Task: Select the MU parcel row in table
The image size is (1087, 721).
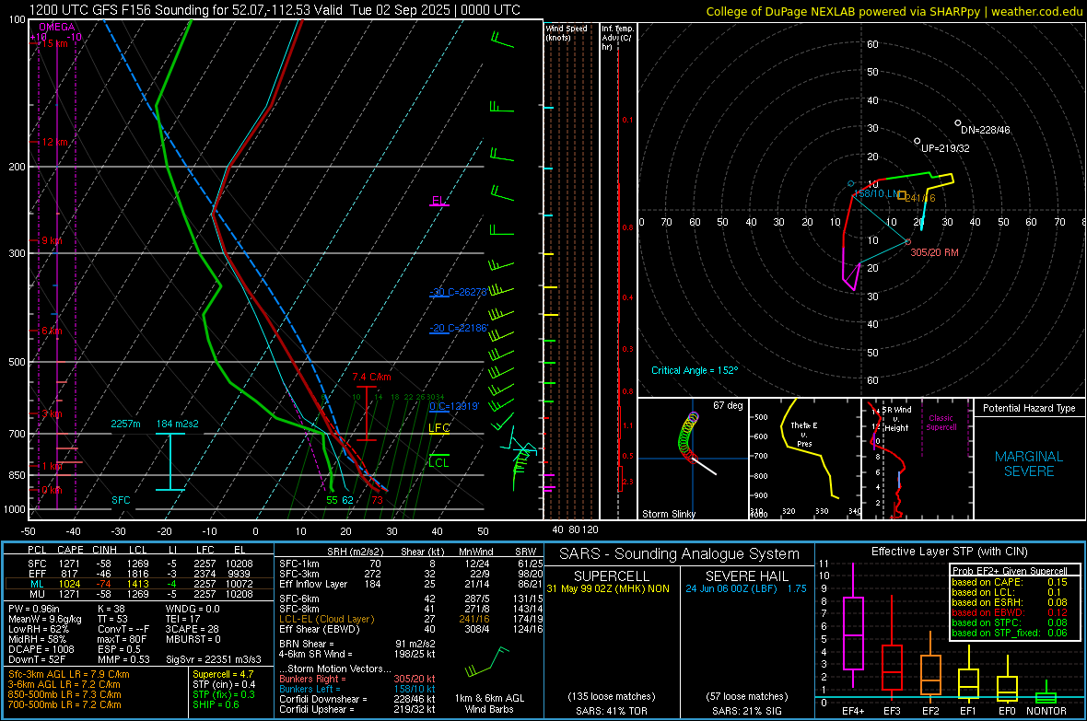Action: coord(140,593)
